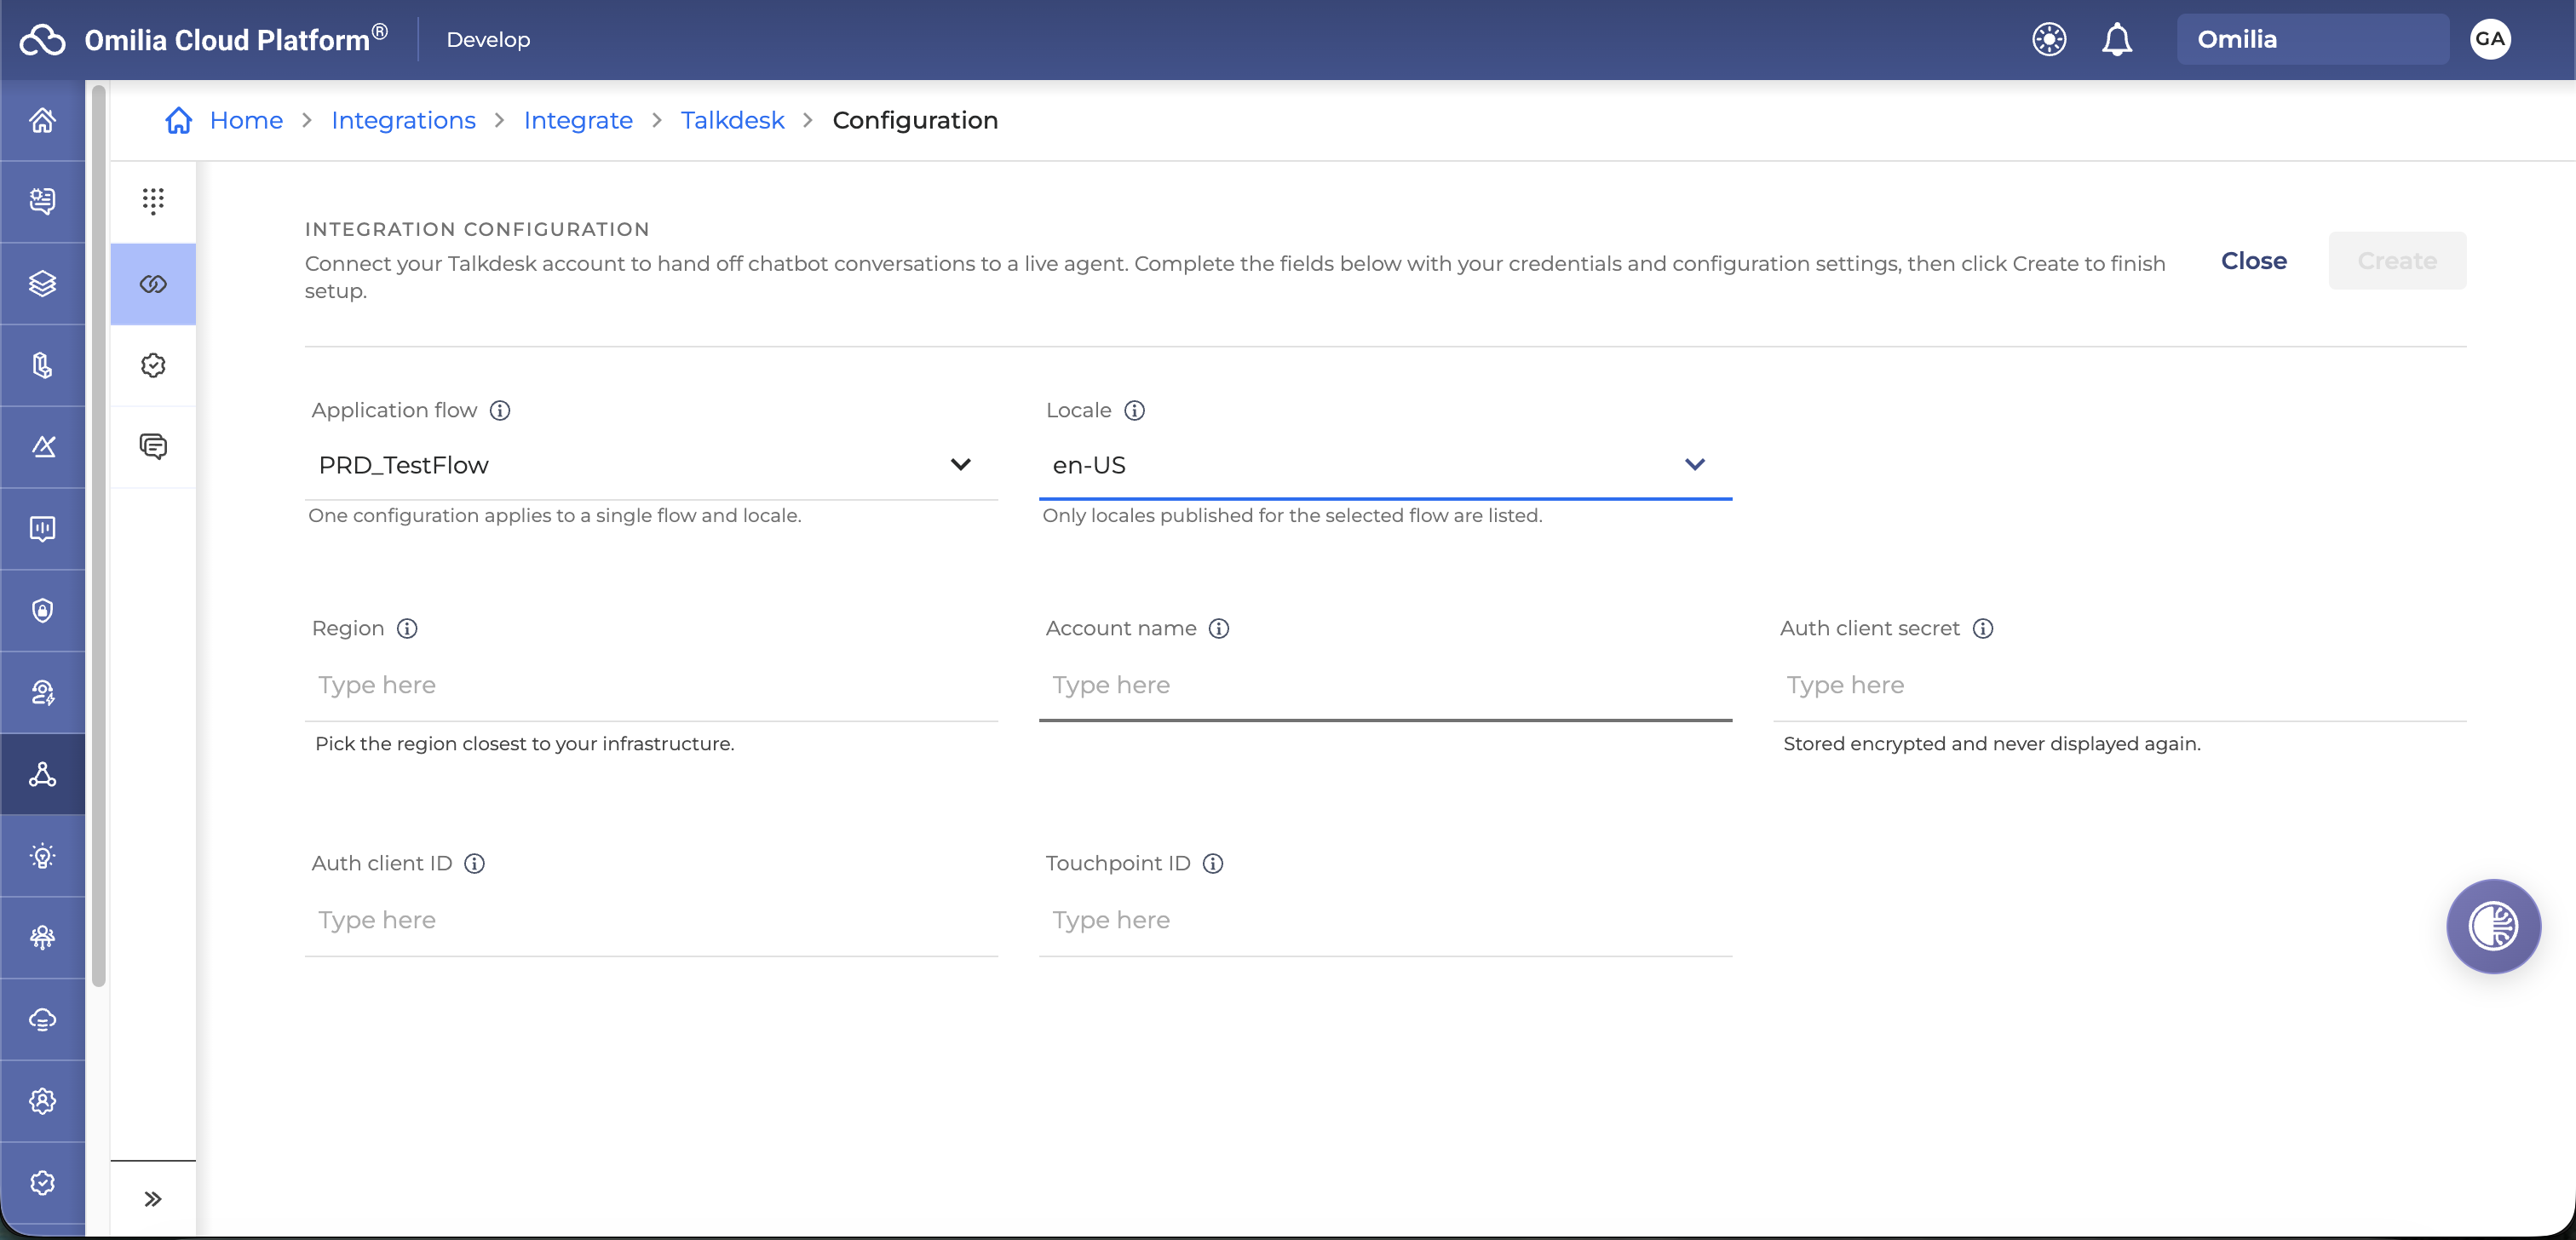This screenshot has height=1240, width=2576.
Task: Click the Develop label in header
Action: [x=488, y=40]
